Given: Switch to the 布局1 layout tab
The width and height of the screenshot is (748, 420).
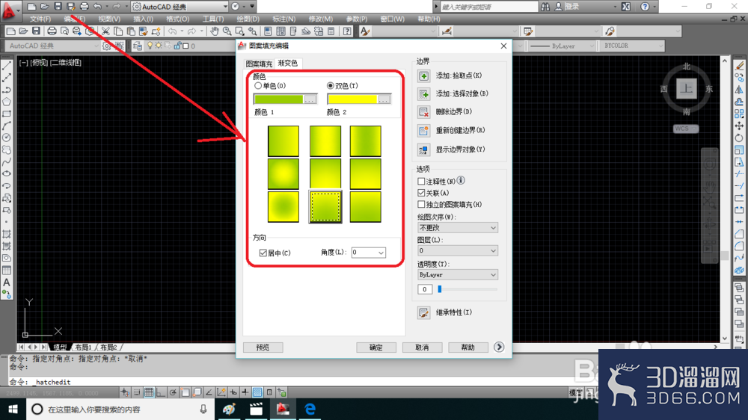Looking at the screenshot, I should (83, 348).
